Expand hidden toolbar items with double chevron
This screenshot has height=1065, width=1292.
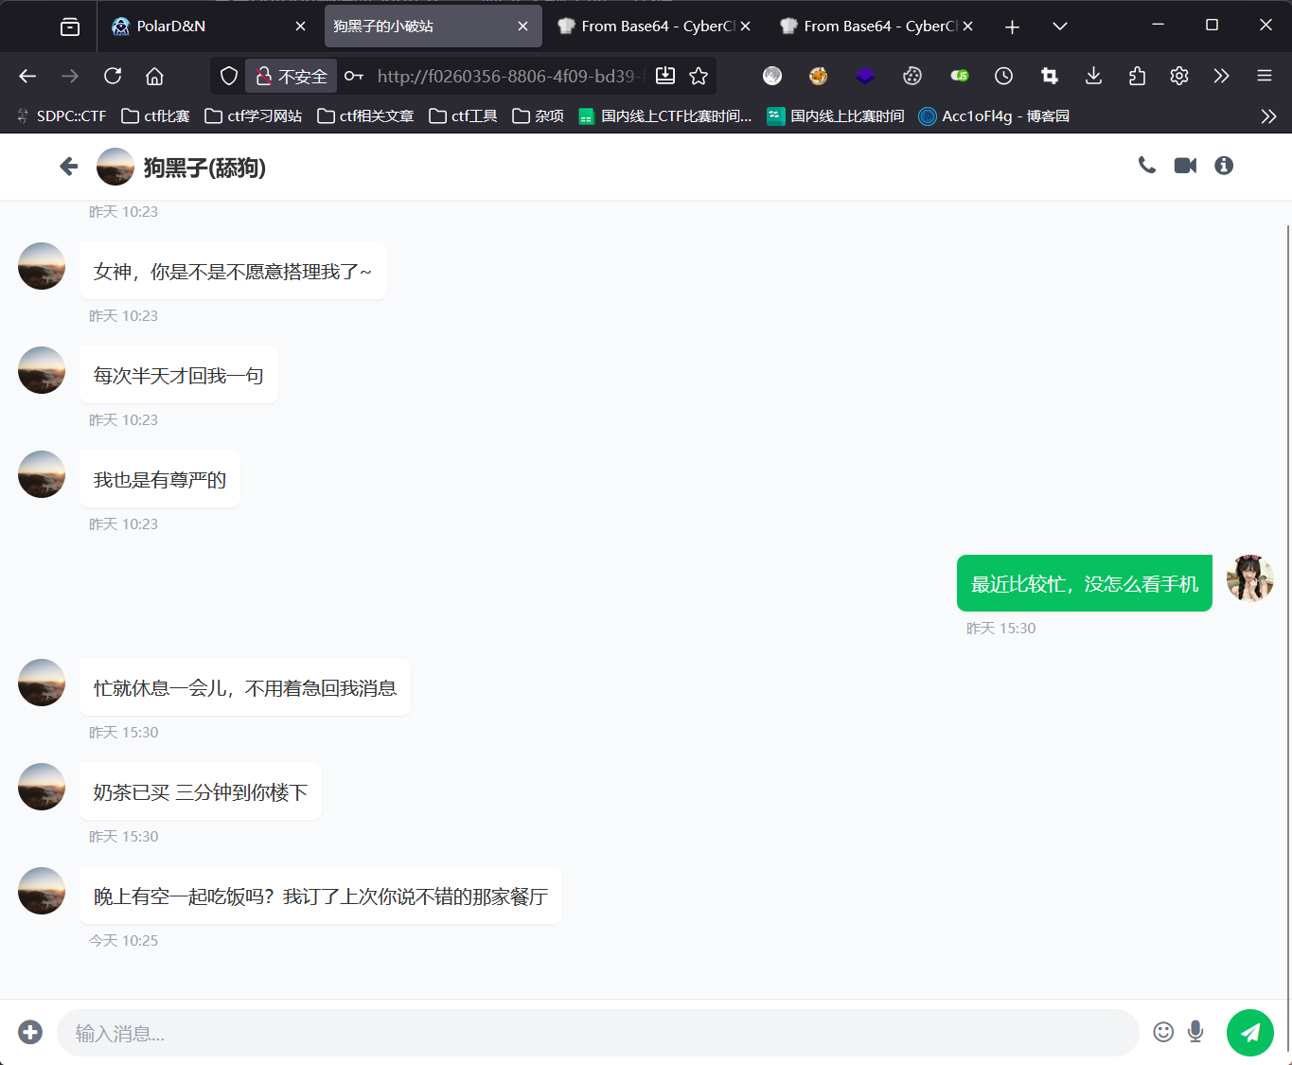(x=1221, y=76)
